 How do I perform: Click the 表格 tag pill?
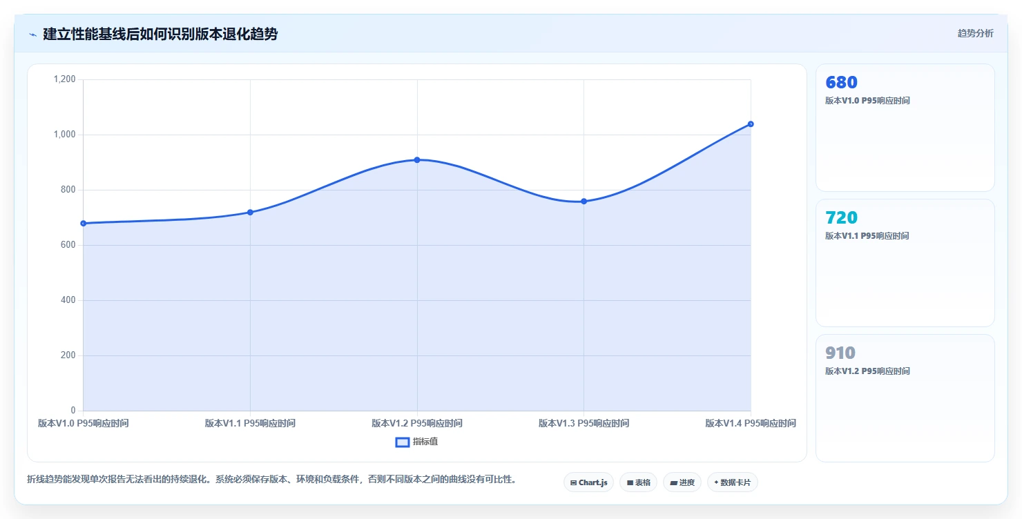pyautogui.click(x=638, y=482)
